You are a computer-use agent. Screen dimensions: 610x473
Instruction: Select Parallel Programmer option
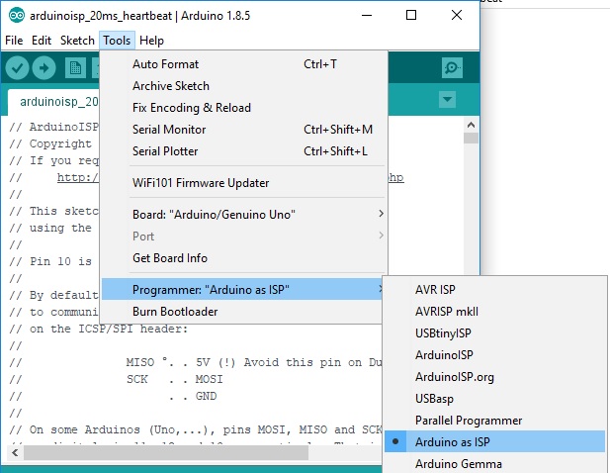494,421
